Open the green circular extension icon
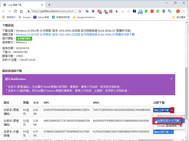 point(146,11)
